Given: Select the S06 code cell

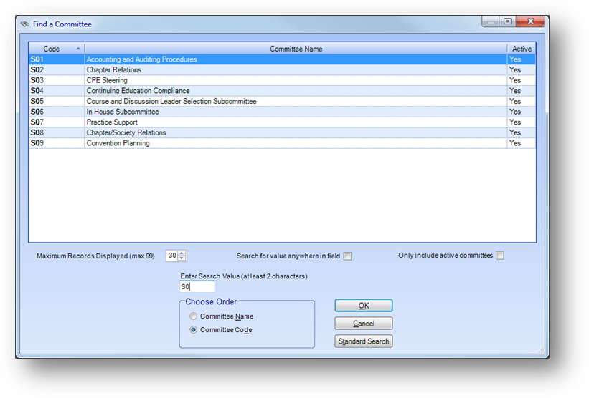Looking at the screenshot, I should coord(57,112).
